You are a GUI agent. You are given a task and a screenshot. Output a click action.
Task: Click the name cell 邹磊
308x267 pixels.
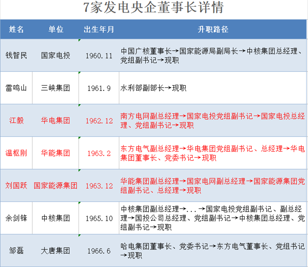(x=16, y=251)
